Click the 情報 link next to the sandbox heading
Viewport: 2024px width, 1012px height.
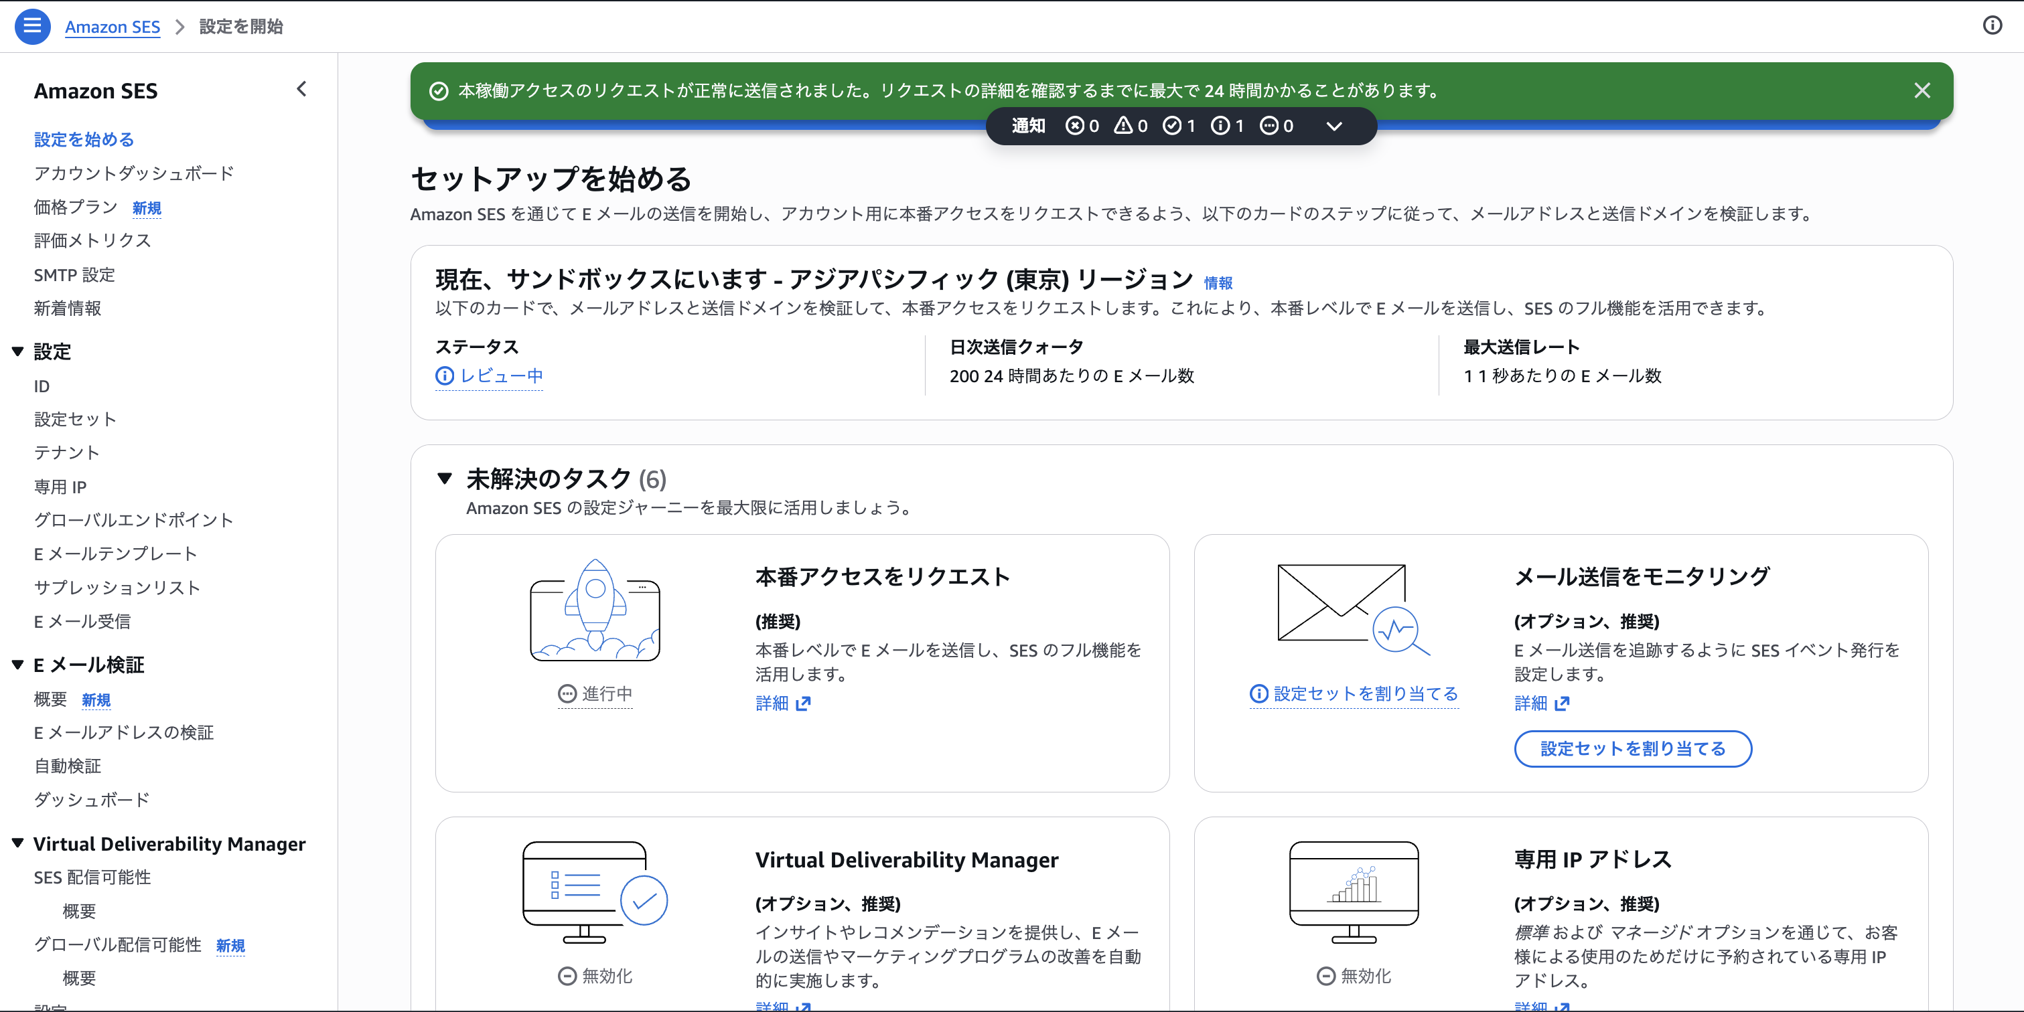coord(1218,282)
